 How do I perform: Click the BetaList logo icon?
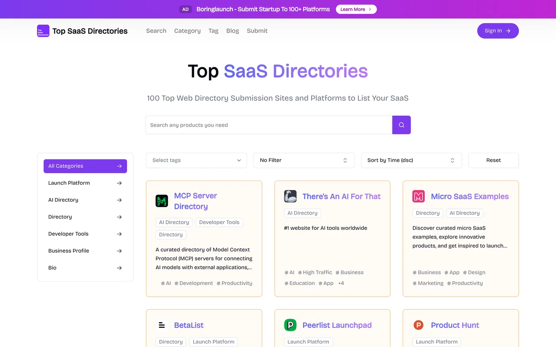162,325
